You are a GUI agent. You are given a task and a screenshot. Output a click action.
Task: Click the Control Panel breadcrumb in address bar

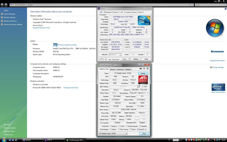[x=20, y=5]
